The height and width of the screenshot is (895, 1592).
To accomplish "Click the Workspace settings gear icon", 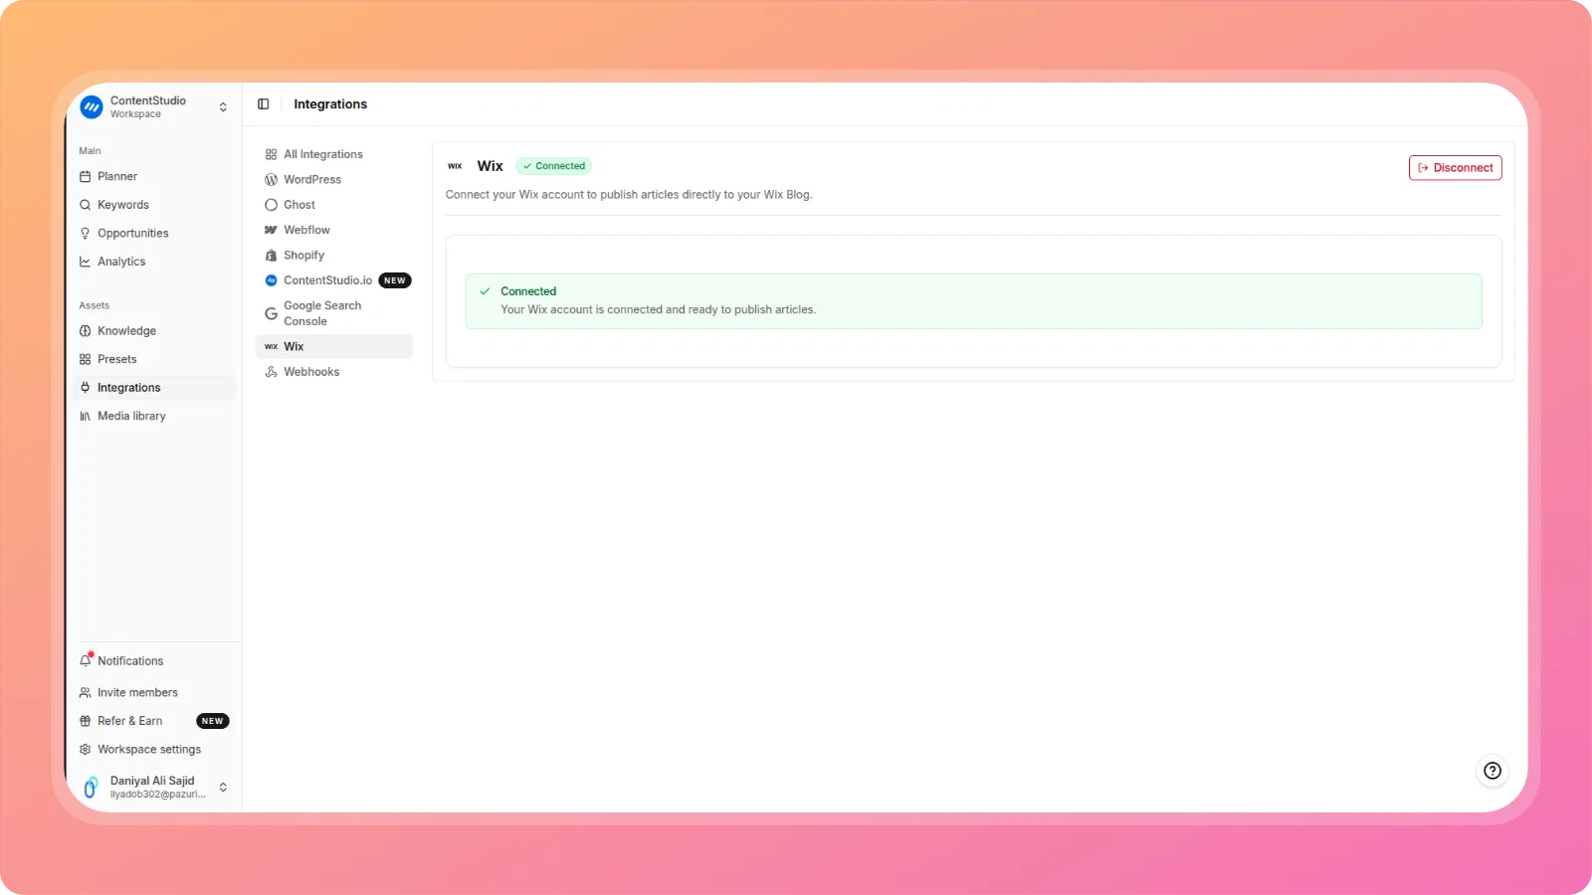I will [x=86, y=750].
